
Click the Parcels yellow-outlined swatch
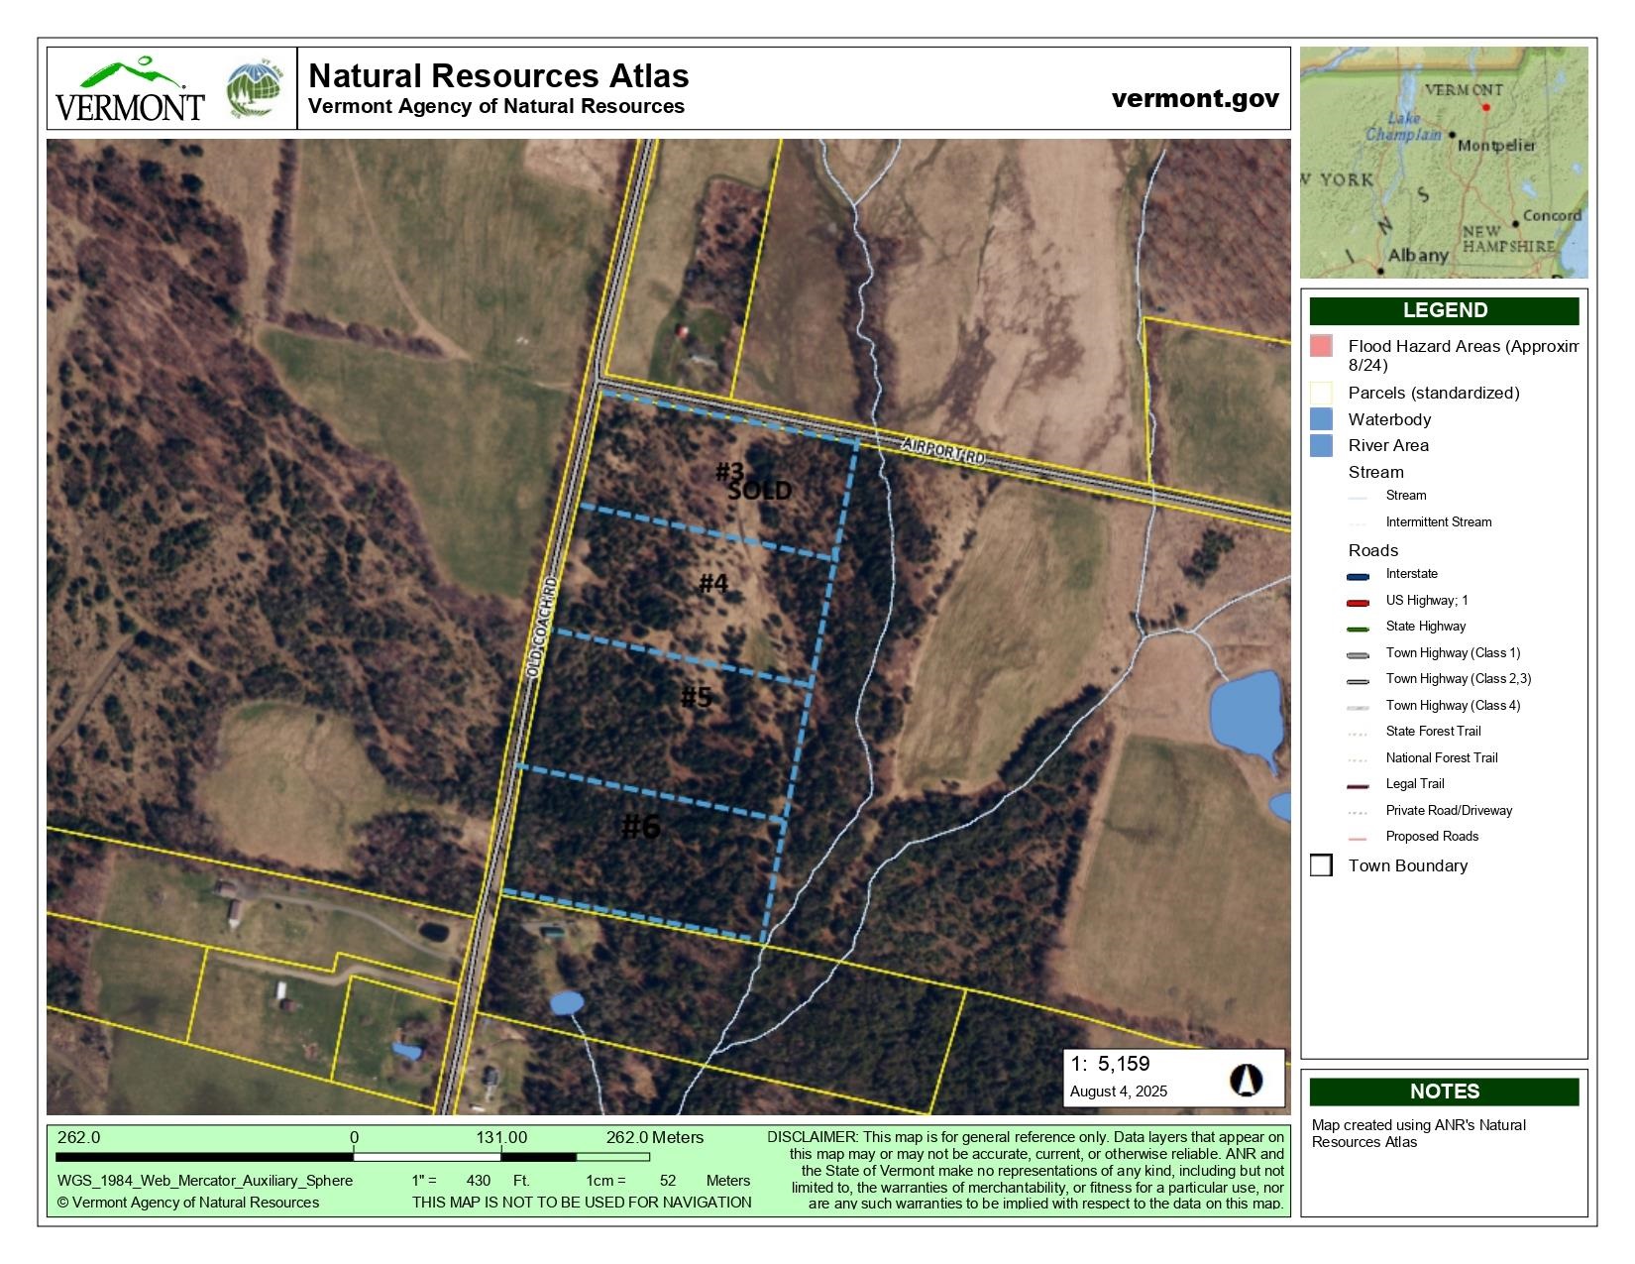(x=1321, y=394)
